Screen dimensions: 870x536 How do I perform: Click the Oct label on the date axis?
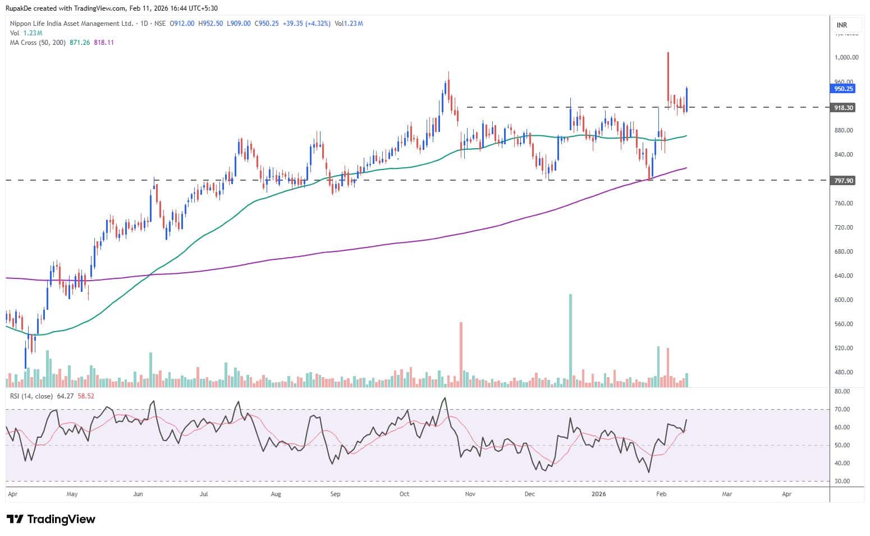[404, 494]
